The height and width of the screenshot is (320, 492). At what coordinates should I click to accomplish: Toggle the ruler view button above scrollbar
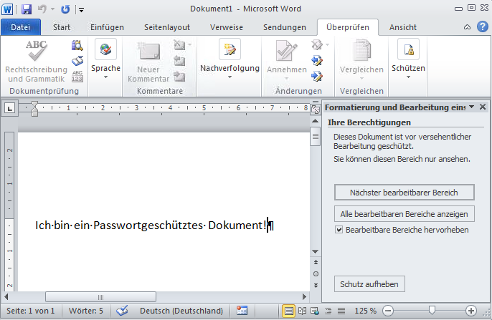(315, 108)
